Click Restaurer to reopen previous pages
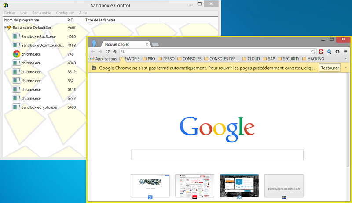The width and height of the screenshot is (352, 203). (330, 68)
